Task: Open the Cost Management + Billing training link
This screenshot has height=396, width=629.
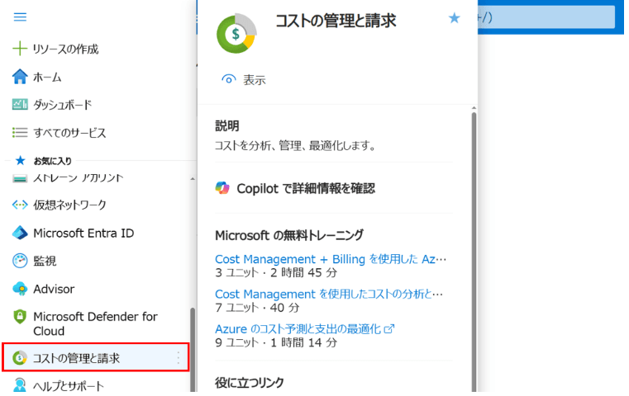Action: click(x=330, y=259)
